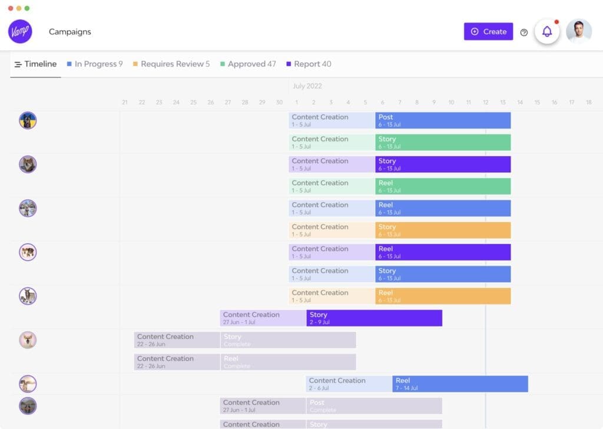Click the Reel 7 - 14 Jul bar
This screenshot has height=429, width=603.
point(460,384)
